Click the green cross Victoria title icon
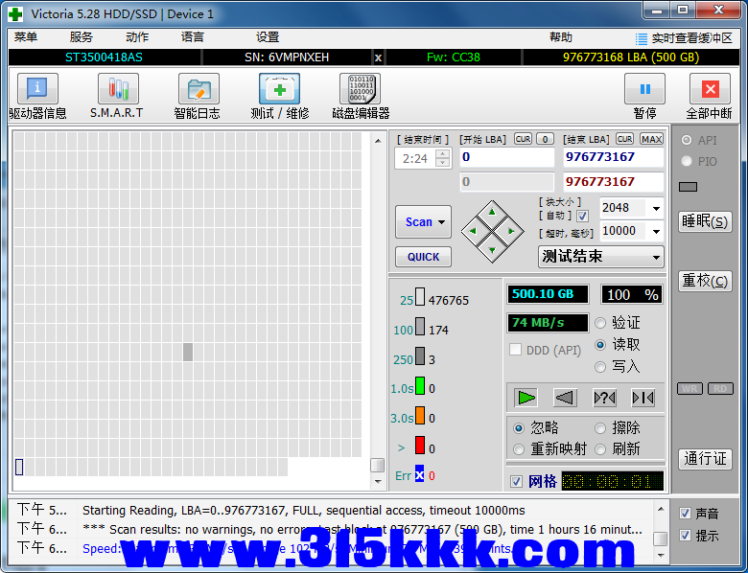 (15, 13)
